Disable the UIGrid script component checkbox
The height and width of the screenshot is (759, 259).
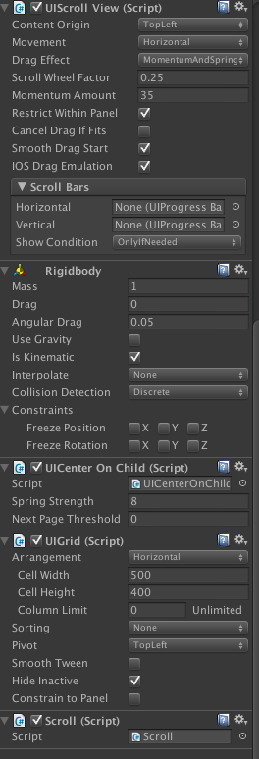coord(37,541)
